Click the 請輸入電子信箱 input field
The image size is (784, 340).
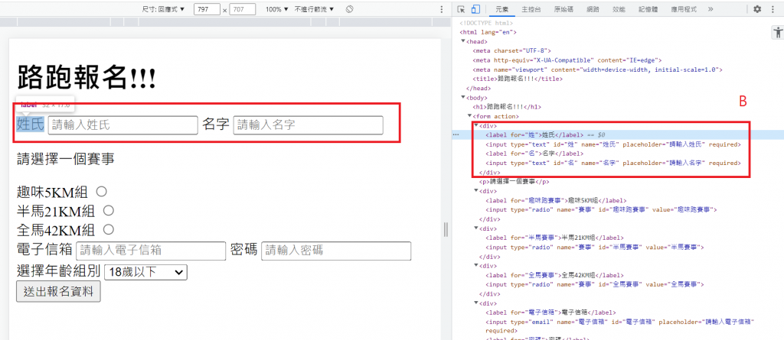pos(151,251)
